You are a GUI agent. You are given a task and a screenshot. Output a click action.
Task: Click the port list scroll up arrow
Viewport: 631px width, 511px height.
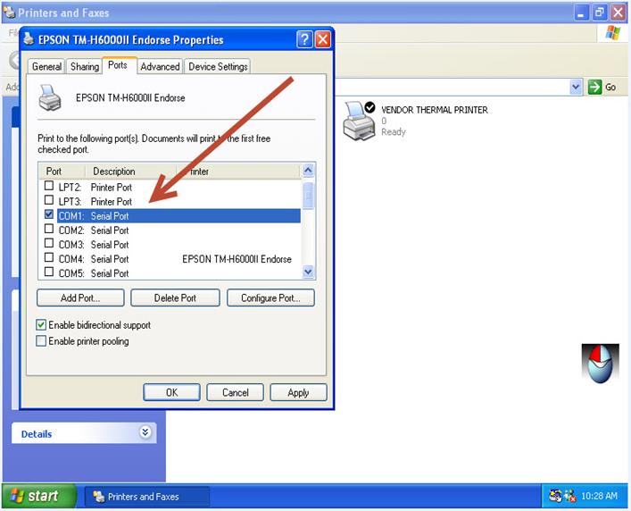pos(308,171)
